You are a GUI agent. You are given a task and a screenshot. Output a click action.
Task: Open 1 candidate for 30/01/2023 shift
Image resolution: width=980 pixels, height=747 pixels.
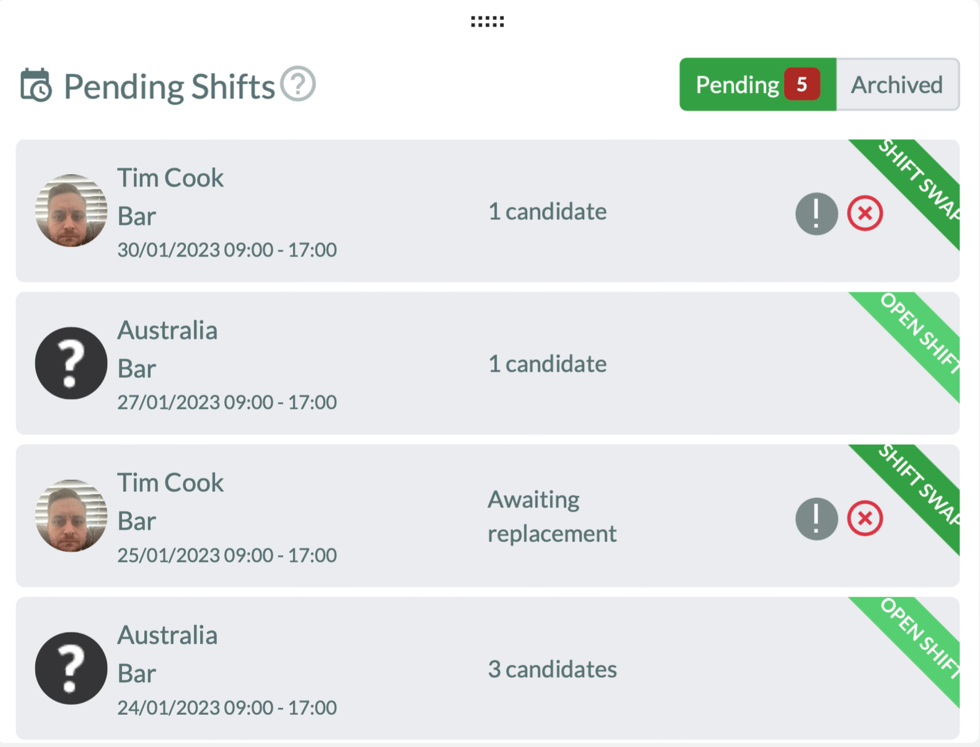[547, 212]
